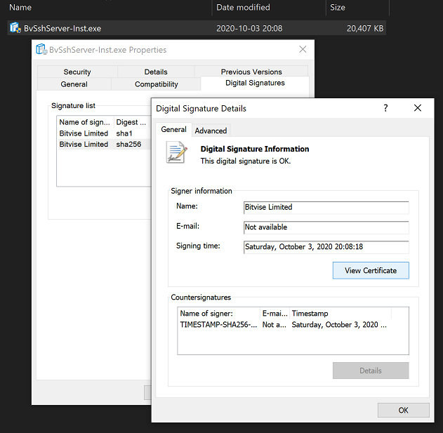Click the date 2020-10-03 20:08 in file row
This screenshot has width=443, height=433.
(x=249, y=29)
